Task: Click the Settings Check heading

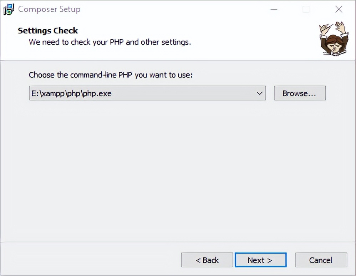Action: click(47, 31)
